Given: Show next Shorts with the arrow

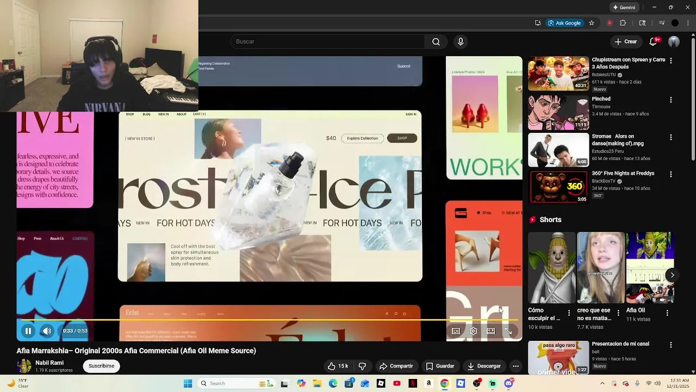Looking at the screenshot, I should [x=672, y=275].
